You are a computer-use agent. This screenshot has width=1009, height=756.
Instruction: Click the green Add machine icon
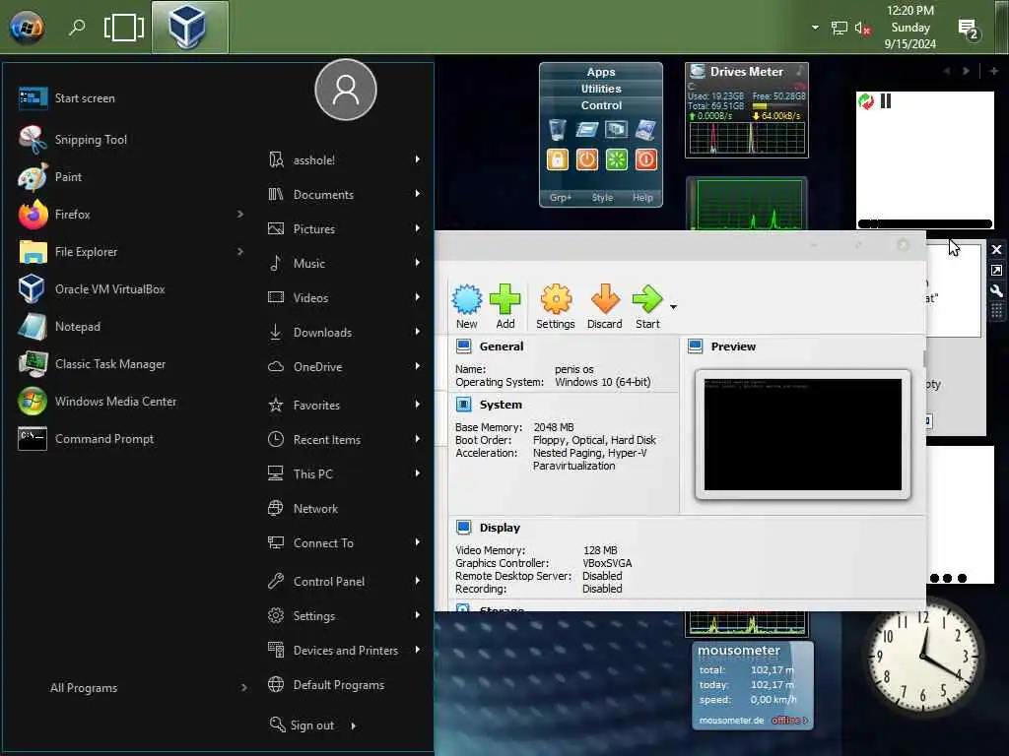coord(505,299)
